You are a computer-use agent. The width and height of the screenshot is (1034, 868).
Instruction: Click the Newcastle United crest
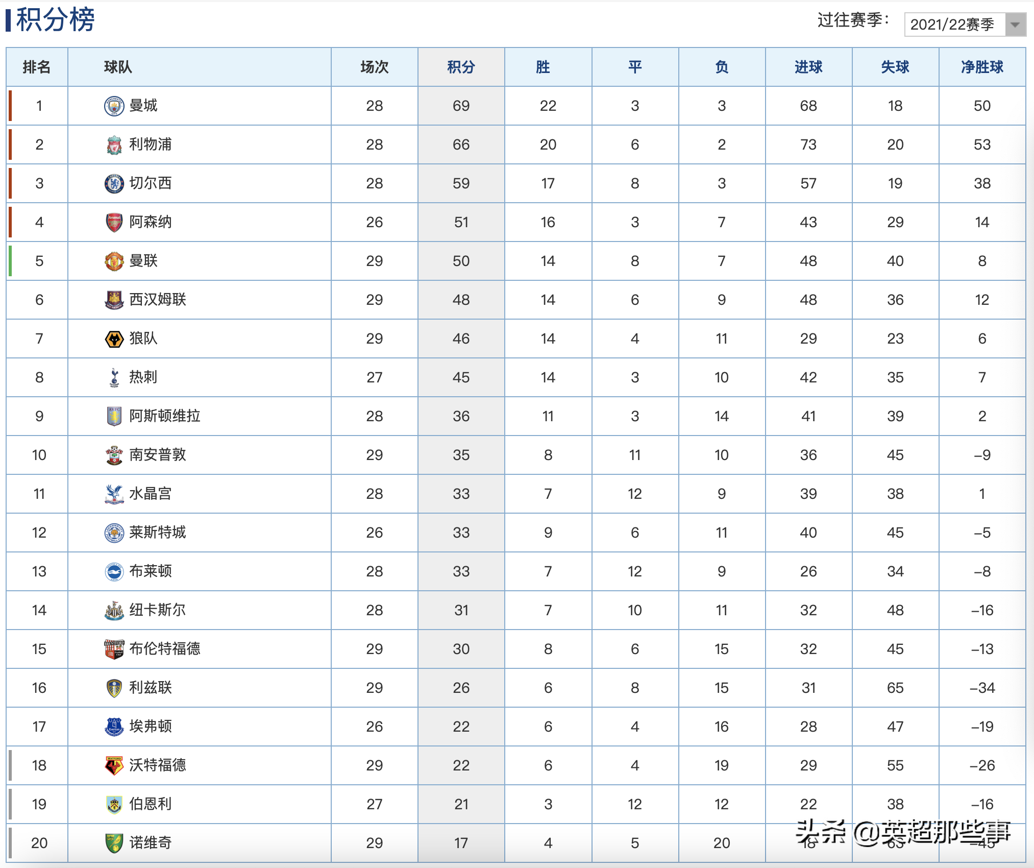tap(114, 611)
